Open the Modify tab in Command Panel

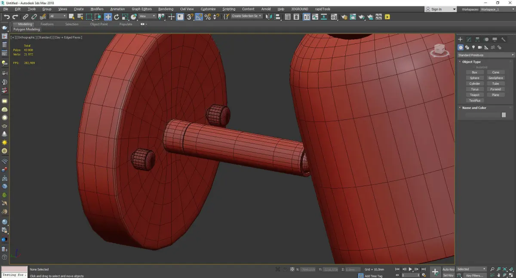pyautogui.click(x=469, y=40)
